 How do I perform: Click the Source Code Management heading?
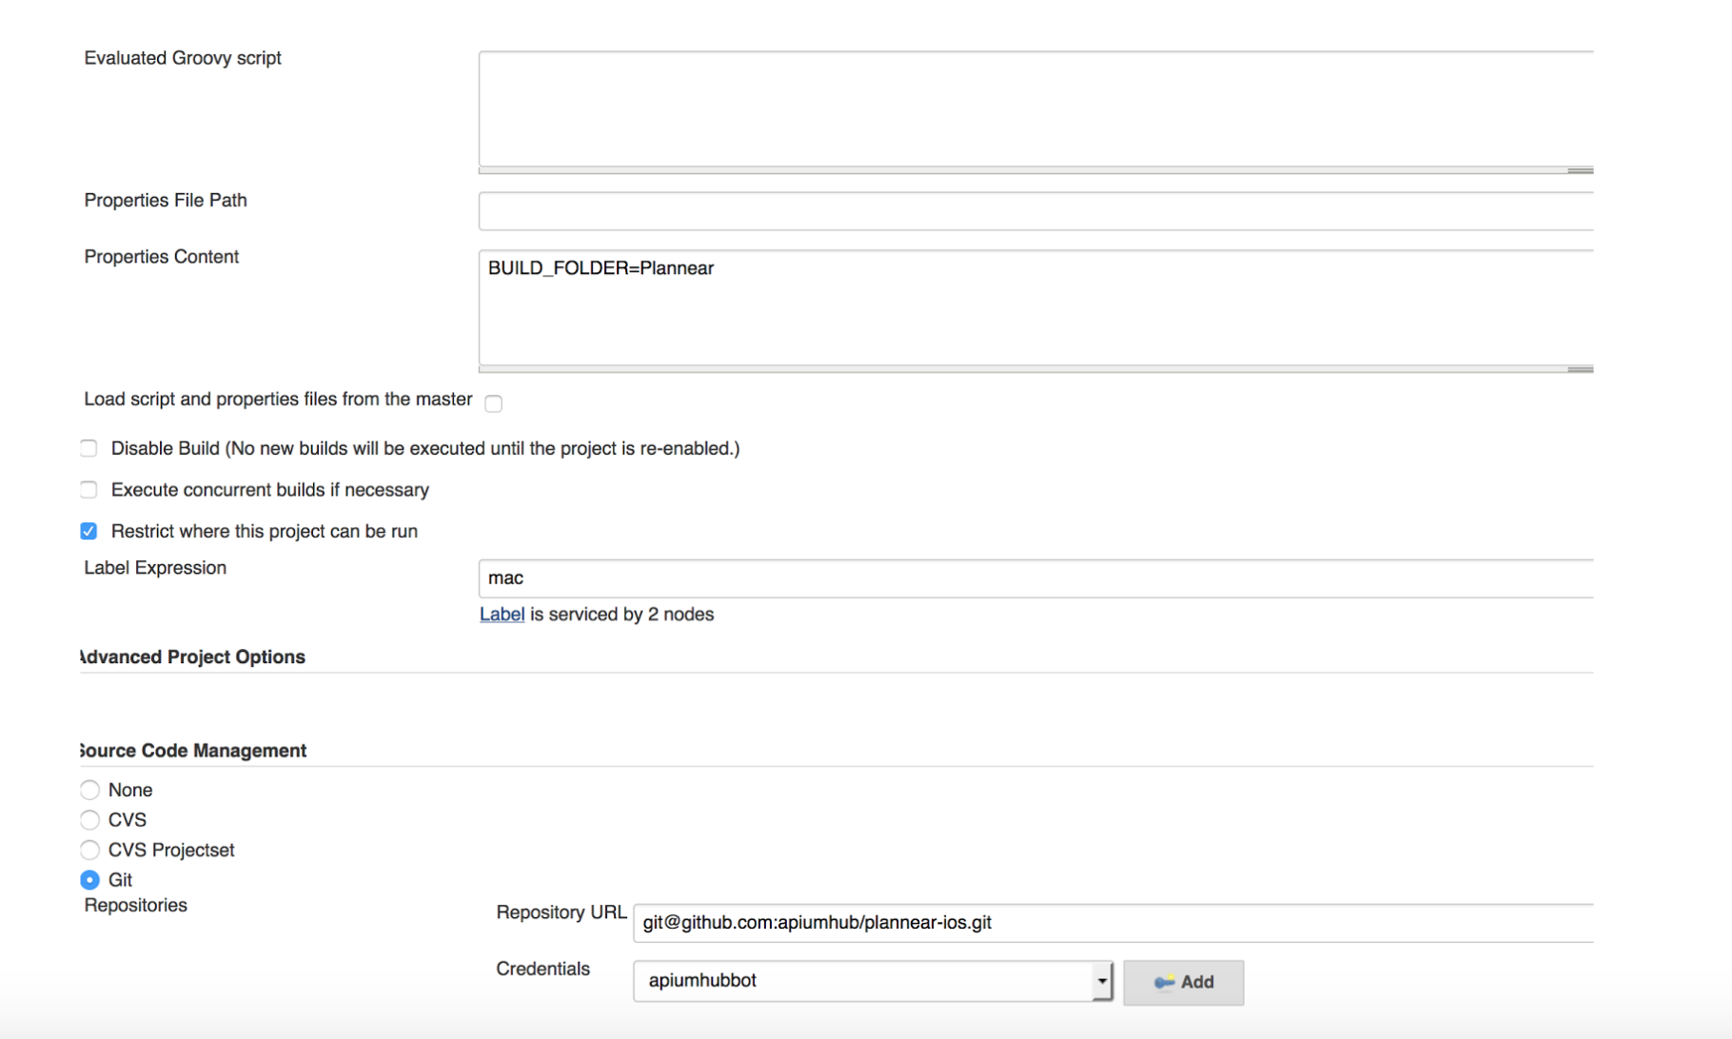pyautogui.click(x=193, y=751)
